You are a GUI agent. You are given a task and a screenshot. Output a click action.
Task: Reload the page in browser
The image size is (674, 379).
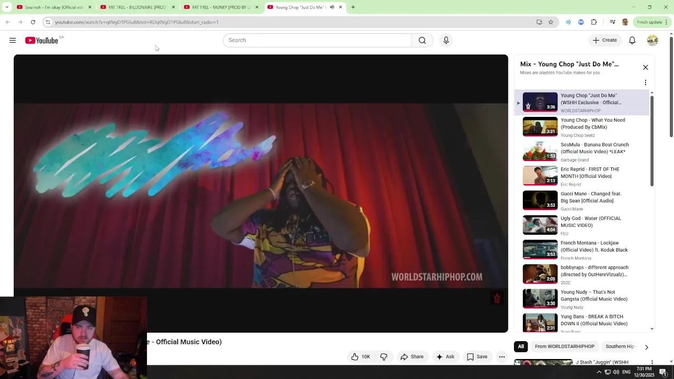33,22
